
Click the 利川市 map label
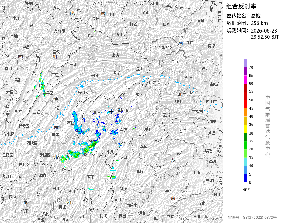pos(95,113)
